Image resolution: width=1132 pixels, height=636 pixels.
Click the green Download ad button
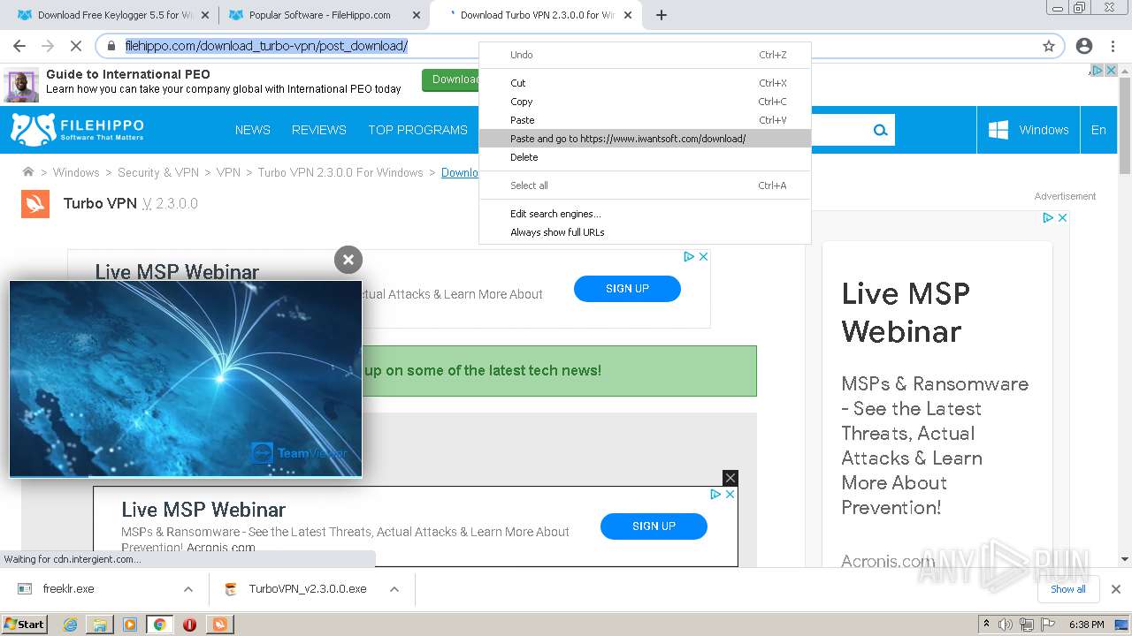[451, 79]
